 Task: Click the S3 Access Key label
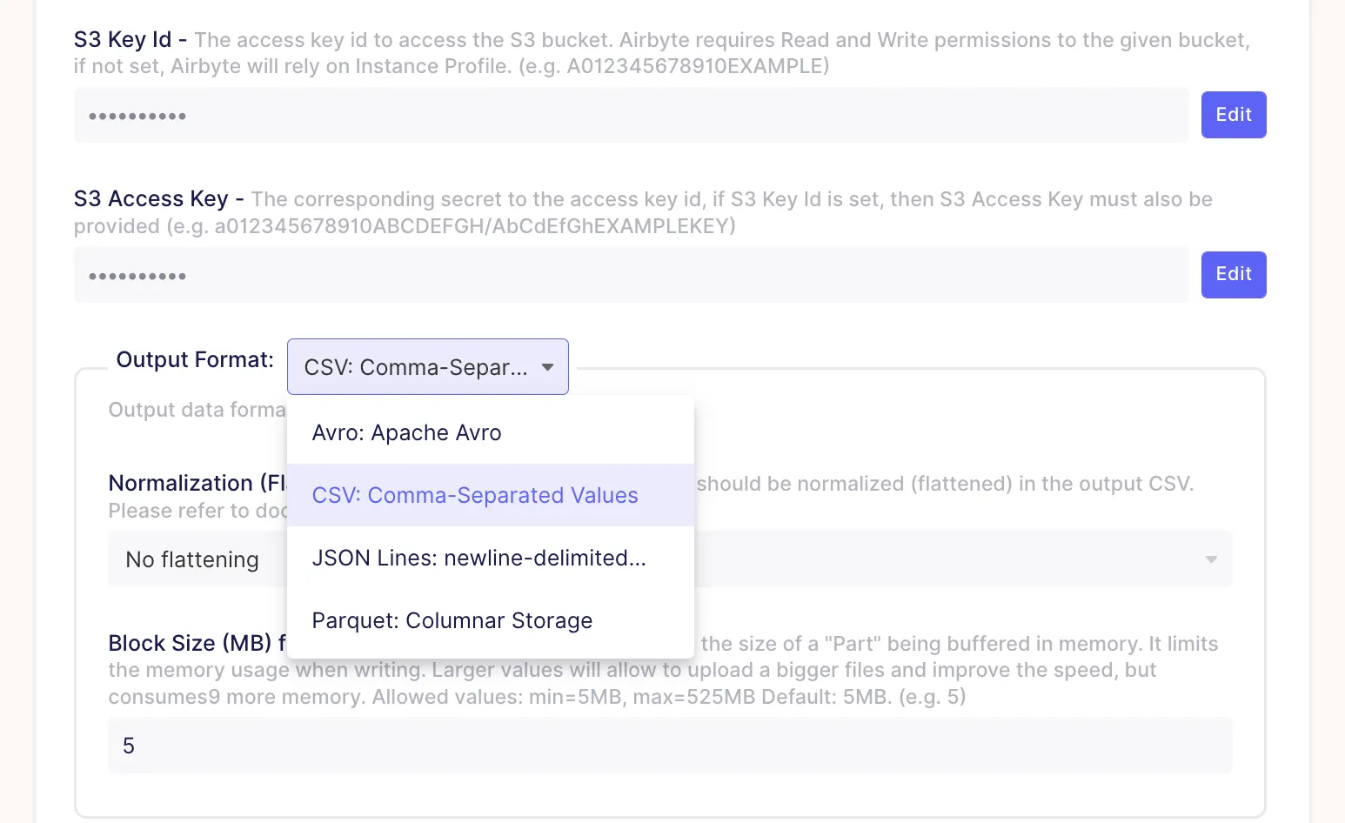[x=151, y=199]
